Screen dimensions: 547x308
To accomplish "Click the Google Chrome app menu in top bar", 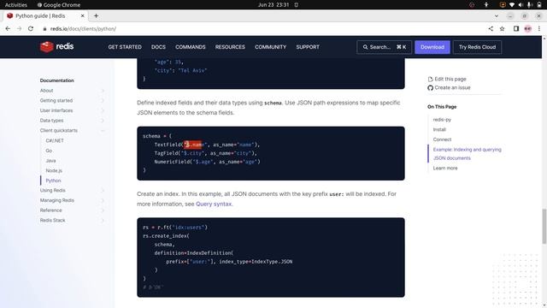I will 59,4.
